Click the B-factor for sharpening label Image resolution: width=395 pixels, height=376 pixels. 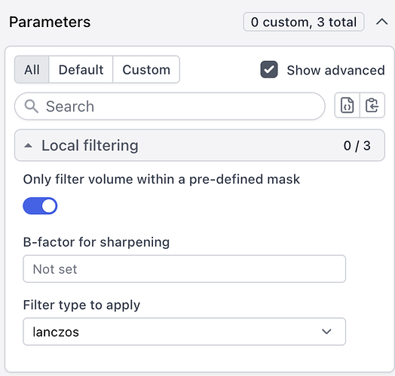(96, 242)
